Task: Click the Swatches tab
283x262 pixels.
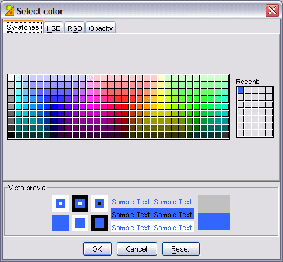Action: (23, 27)
